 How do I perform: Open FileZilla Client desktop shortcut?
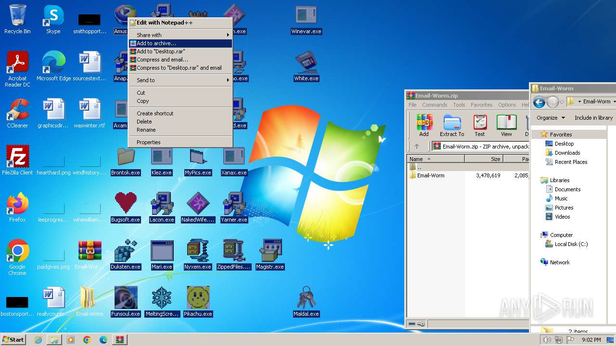tap(18, 161)
